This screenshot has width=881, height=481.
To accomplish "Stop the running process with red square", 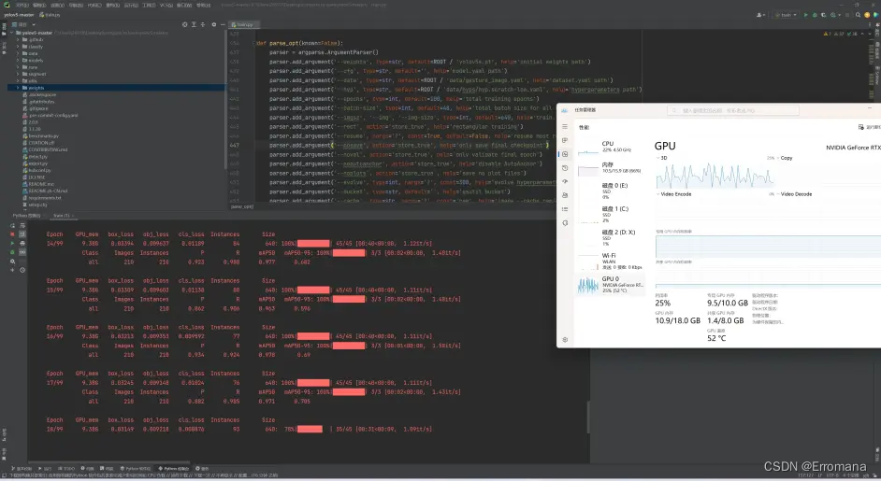I will tap(12, 234).
